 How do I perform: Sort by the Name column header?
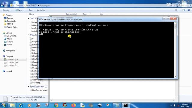tap(31, 14)
